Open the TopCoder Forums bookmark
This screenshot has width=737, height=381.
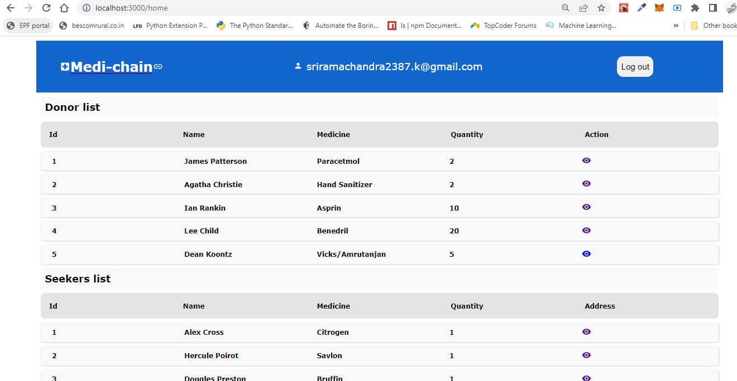(504, 26)
